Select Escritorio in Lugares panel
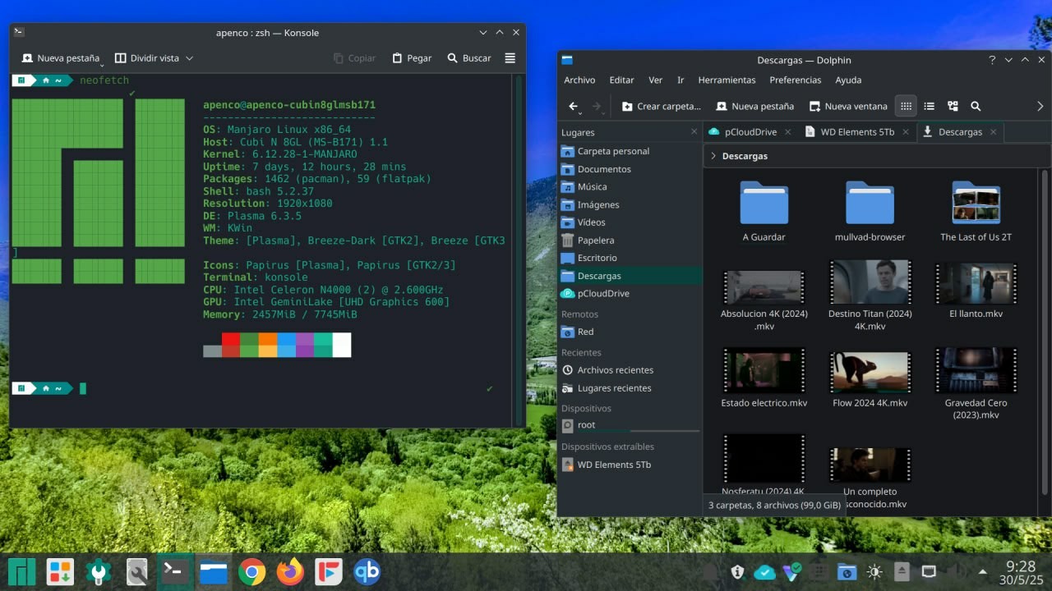Viewport: 1052px width, 591px height. point(629,258)
